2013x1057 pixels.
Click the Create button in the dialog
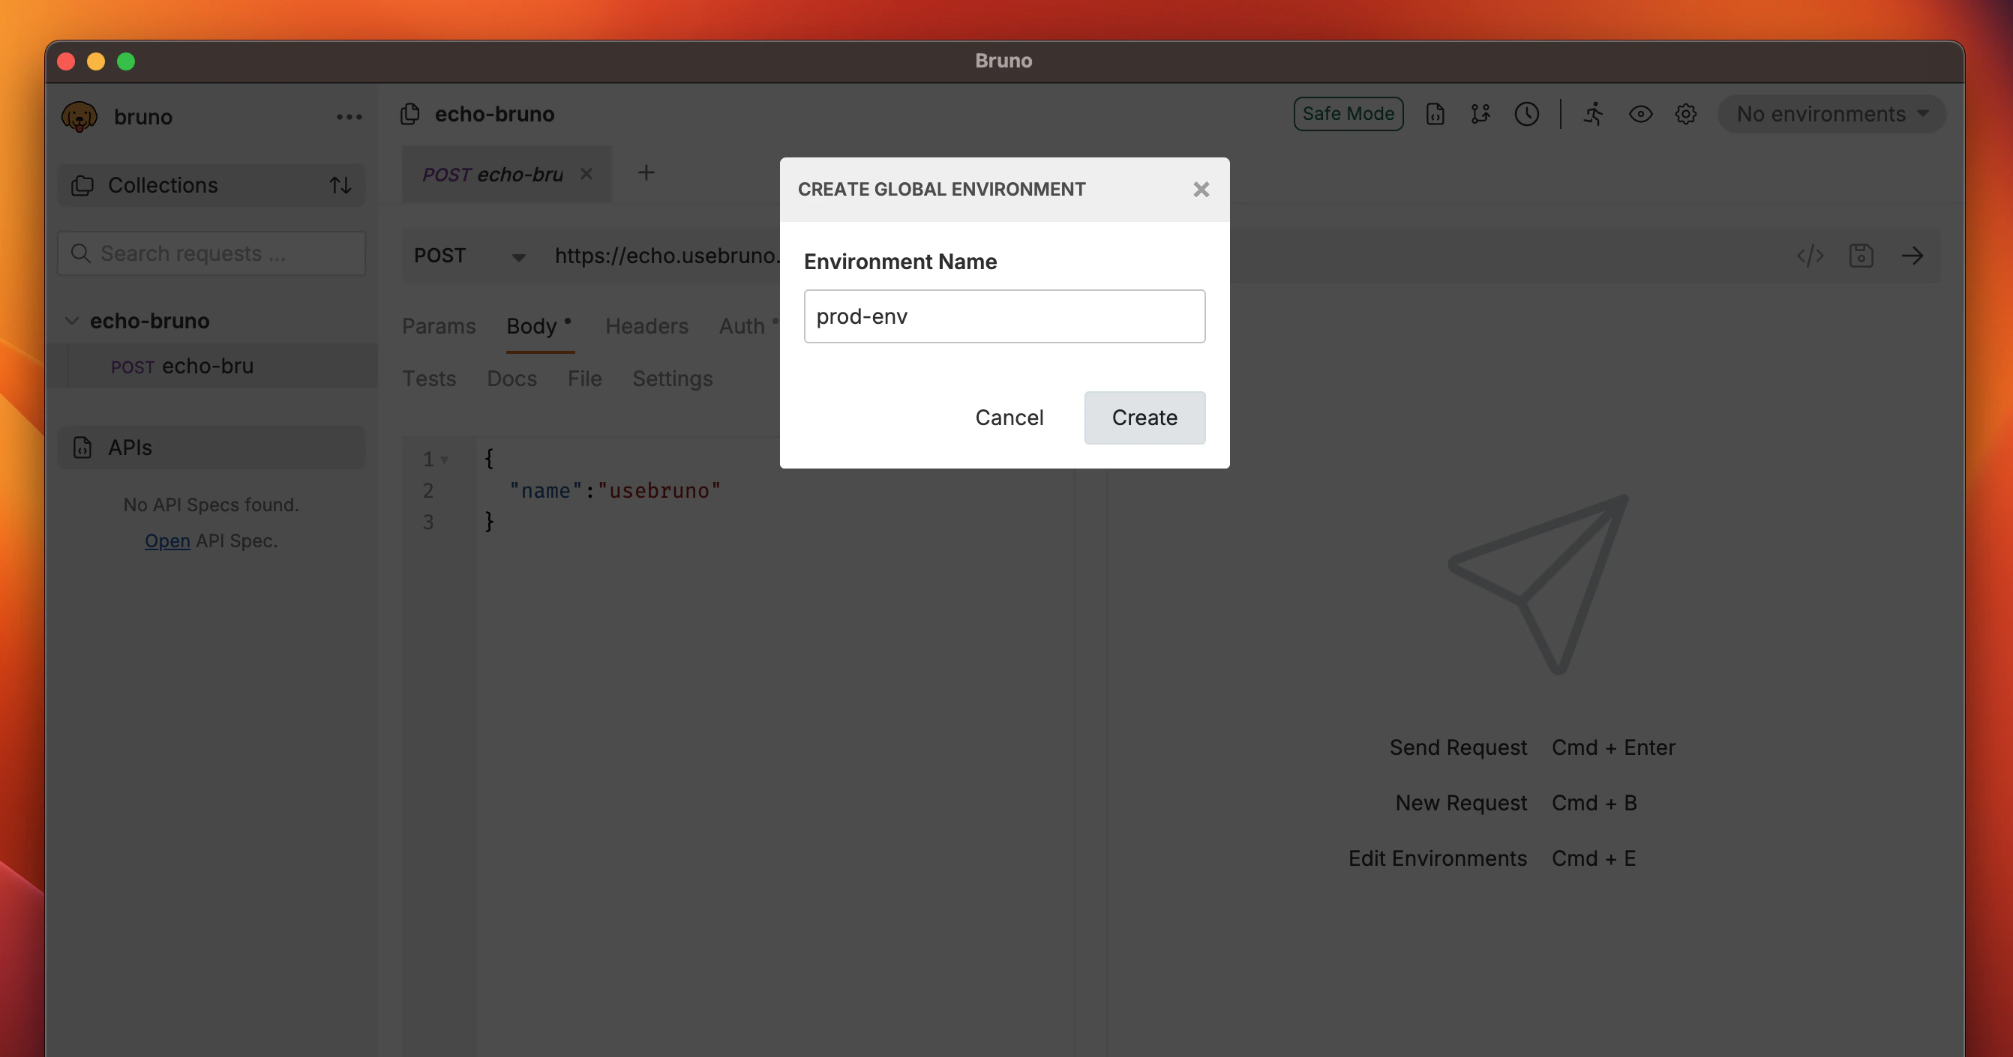[x=1144, y=417]
